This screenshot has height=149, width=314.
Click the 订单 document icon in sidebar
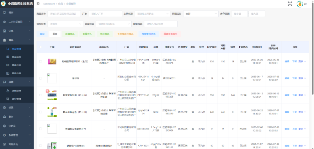(5, 31)
